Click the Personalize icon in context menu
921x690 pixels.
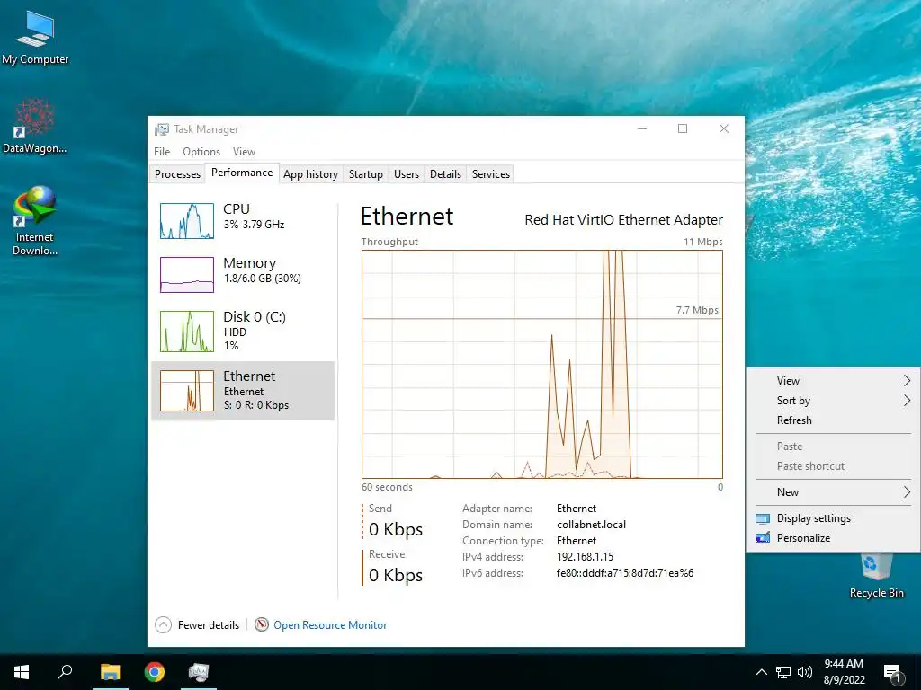pos(763,538)
